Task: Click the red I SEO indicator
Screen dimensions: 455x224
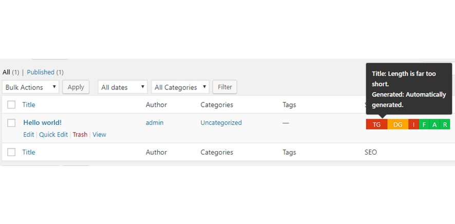Action: [x=413, y=124]
